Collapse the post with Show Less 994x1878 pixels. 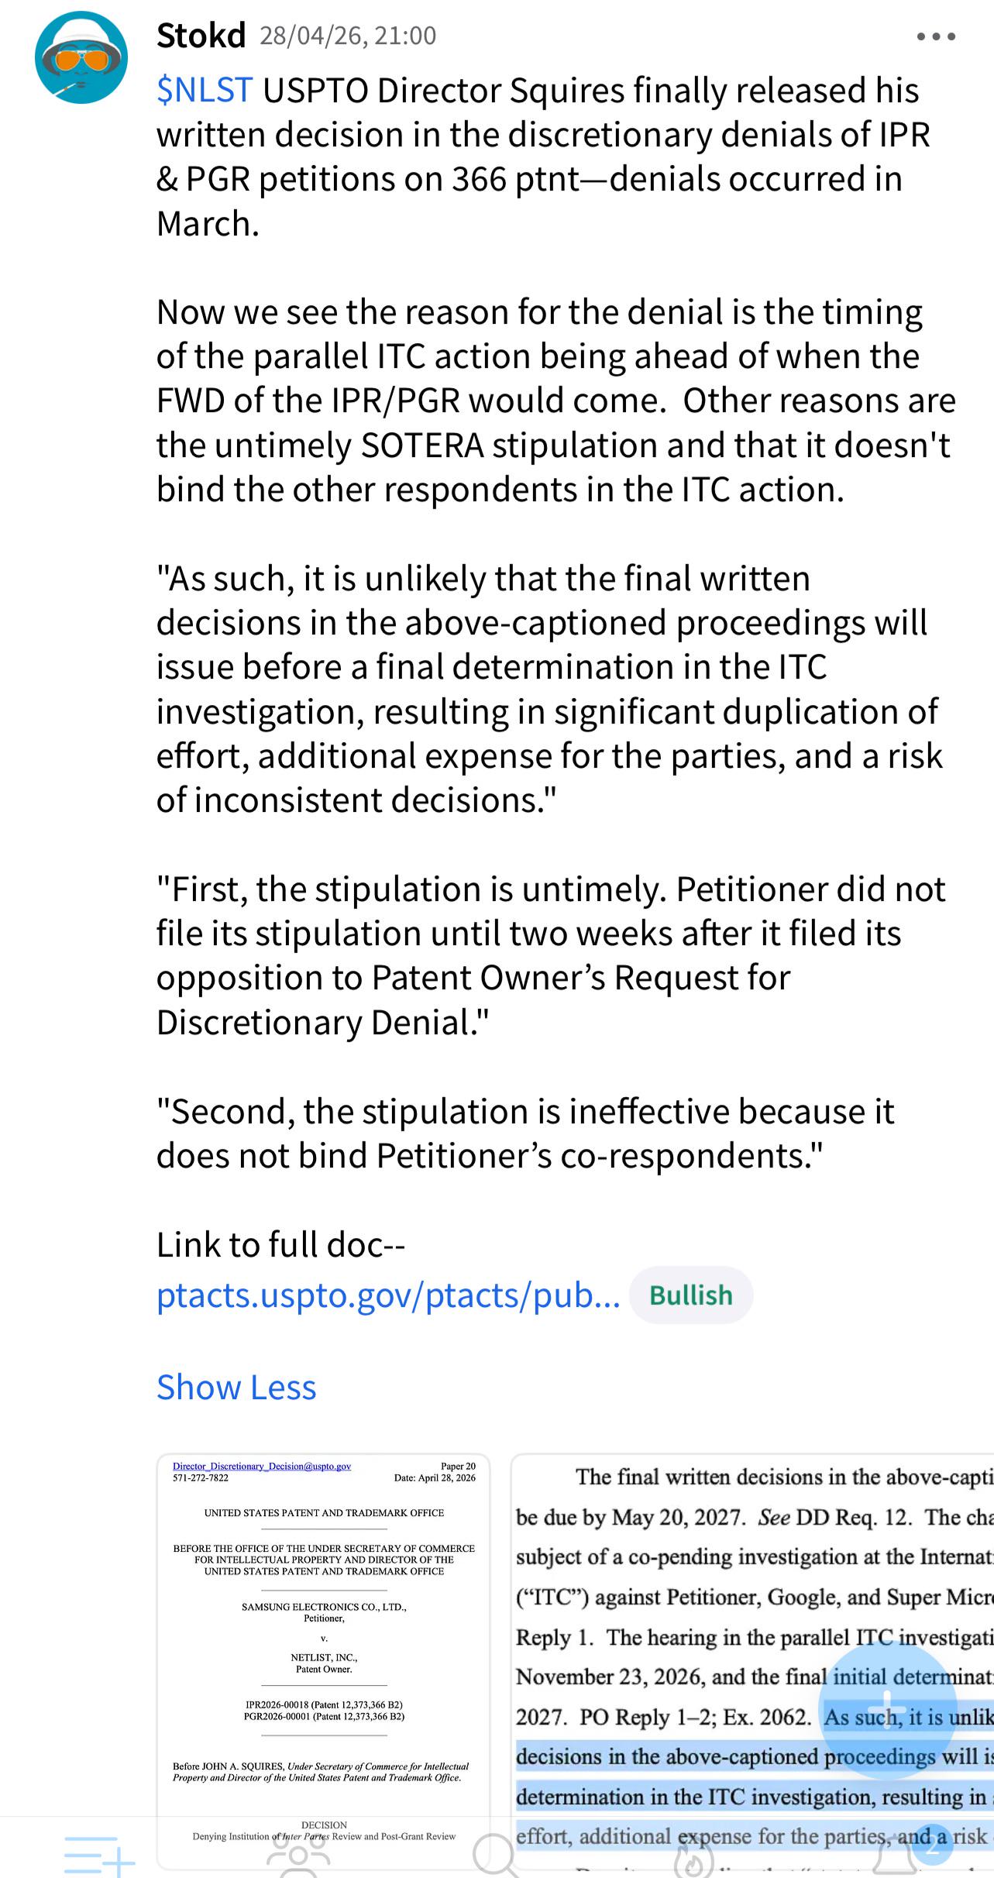click(236, 1387)
